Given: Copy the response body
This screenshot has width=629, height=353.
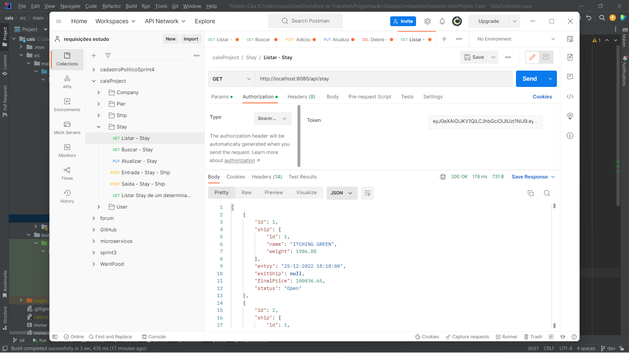Looking at the screenshot, I should pyautogui.click(x=531, y=193).
